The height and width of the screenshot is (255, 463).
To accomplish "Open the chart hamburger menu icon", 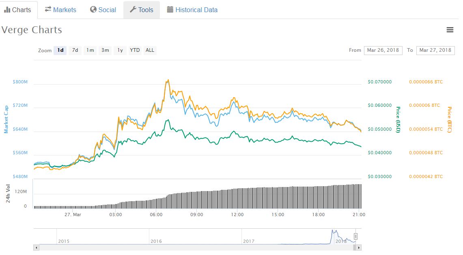I will [450, 30].
